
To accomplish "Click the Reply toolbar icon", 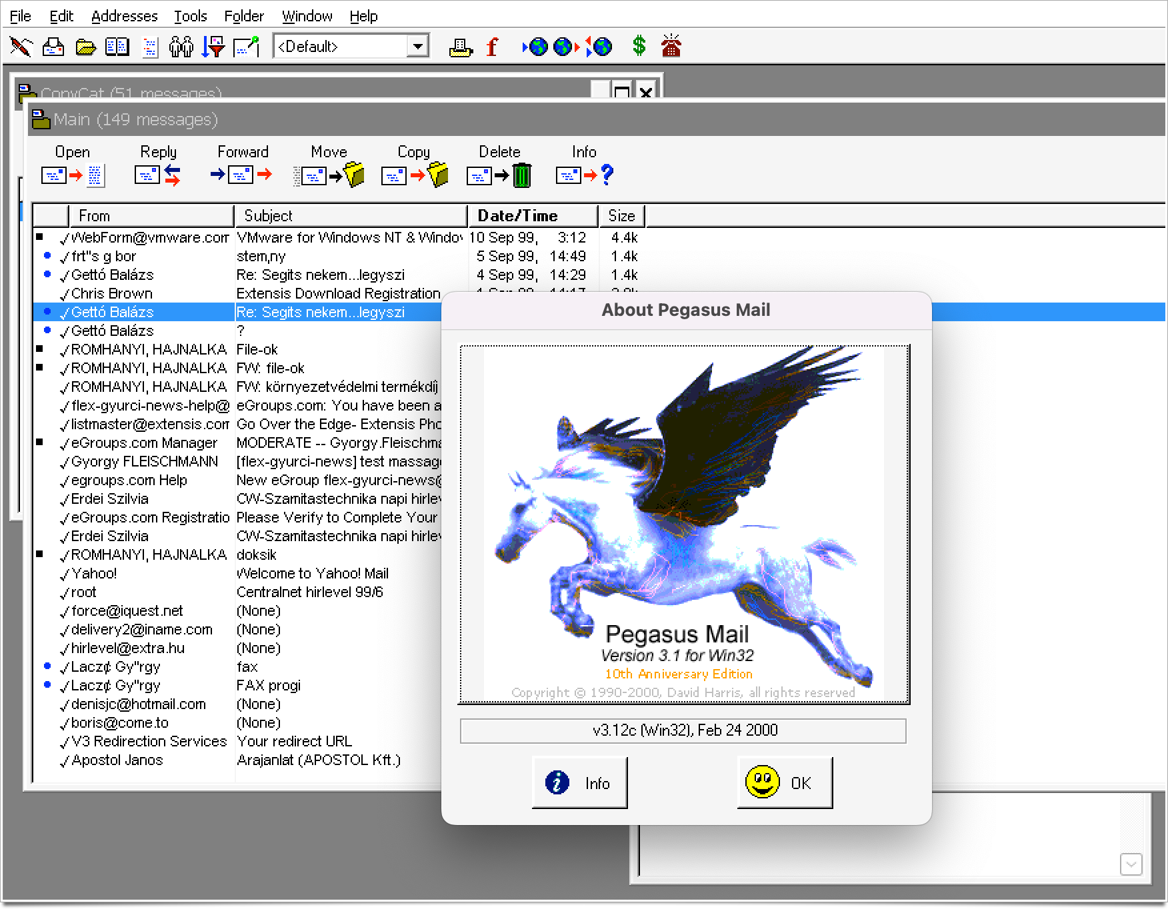I will (x=158, y=174).
